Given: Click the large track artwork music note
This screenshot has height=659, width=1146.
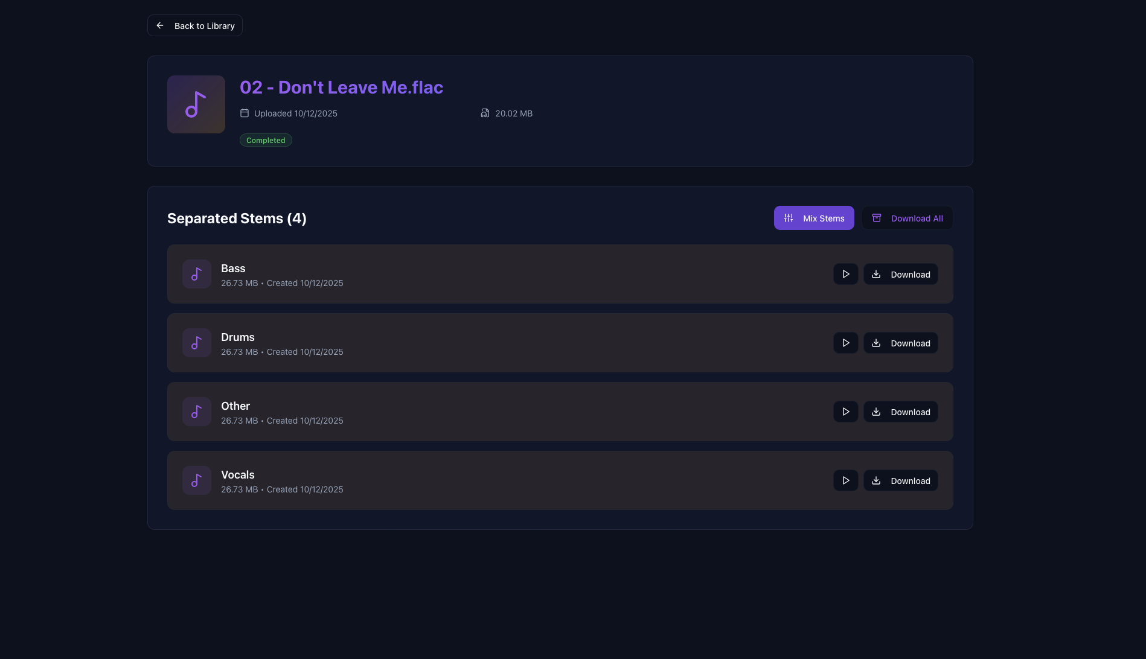Looking at the screenshot, I should [x=196, y=104].
